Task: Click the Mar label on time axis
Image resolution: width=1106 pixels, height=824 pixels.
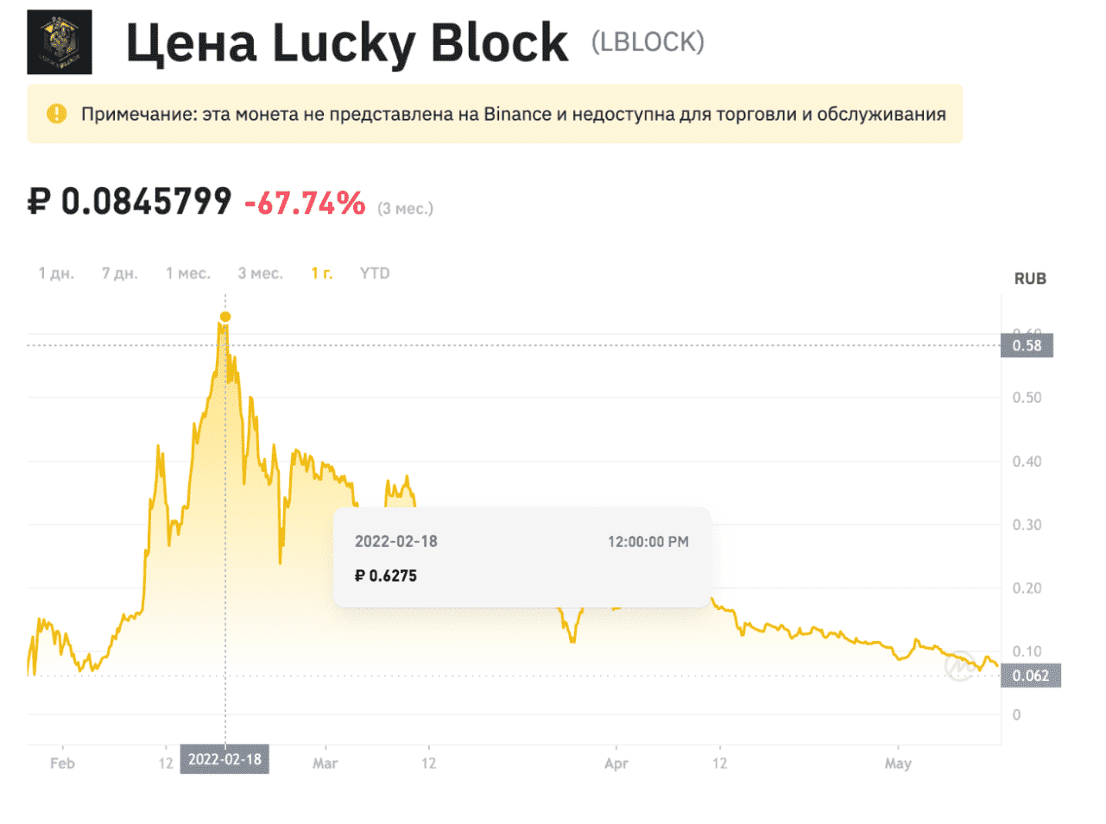Action: [x=325, y=764]
